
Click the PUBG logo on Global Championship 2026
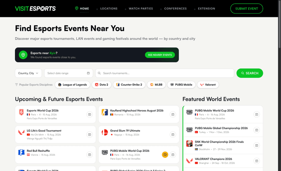click(189, 130)
